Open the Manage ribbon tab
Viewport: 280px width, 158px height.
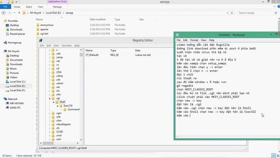57,7
